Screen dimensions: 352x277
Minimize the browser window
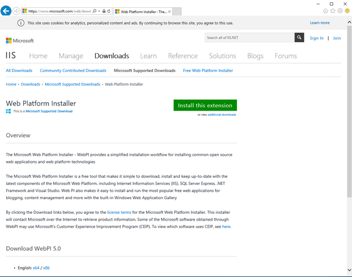318,4
